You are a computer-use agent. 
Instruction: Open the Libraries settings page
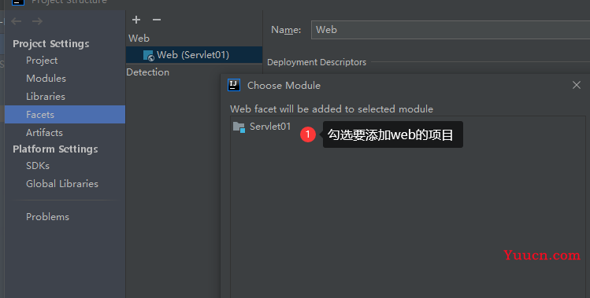[46, 97]
